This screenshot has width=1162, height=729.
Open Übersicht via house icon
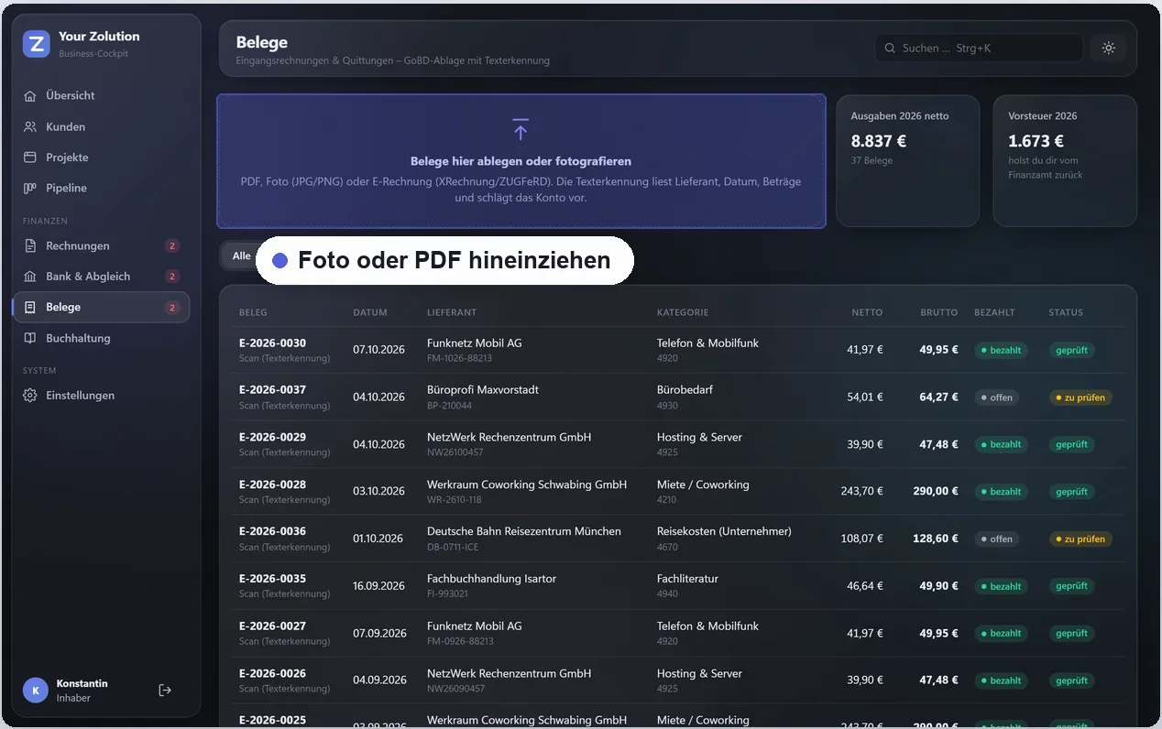click(x=30, y=96)
